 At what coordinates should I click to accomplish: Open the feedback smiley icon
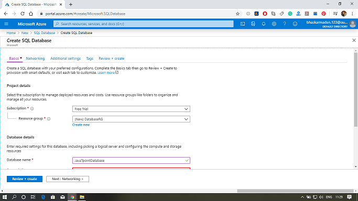pos(295,24)
